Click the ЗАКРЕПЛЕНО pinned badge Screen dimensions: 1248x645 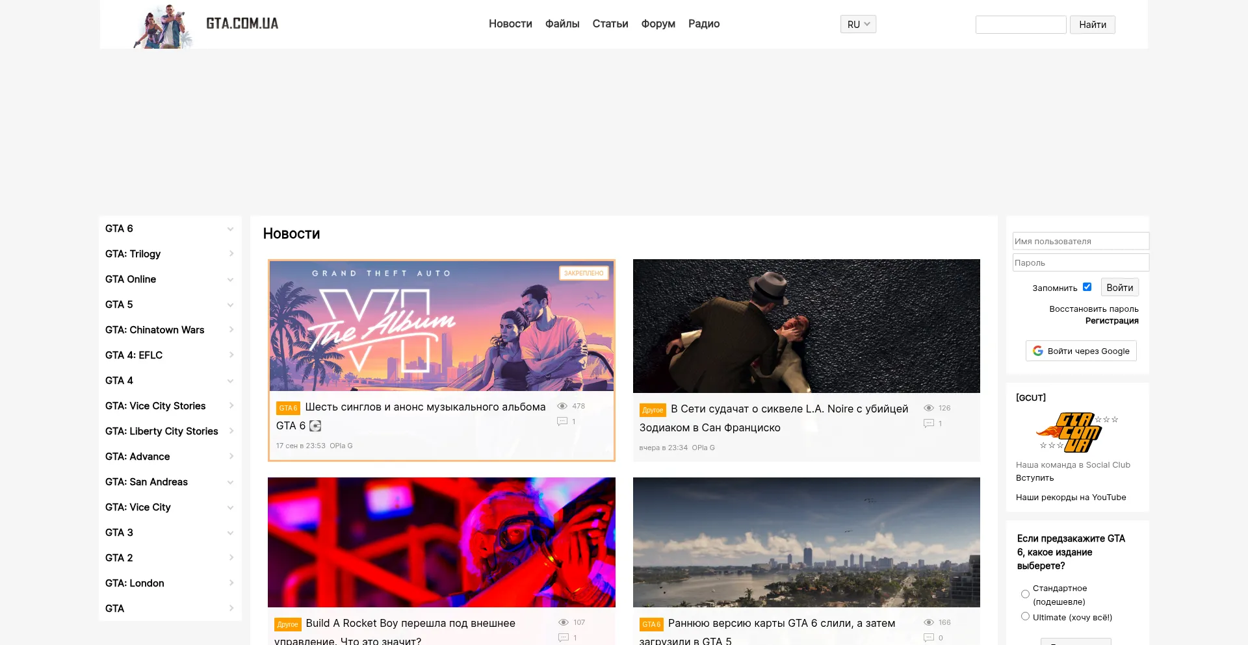pyautogui.click(x=584, y=273)
